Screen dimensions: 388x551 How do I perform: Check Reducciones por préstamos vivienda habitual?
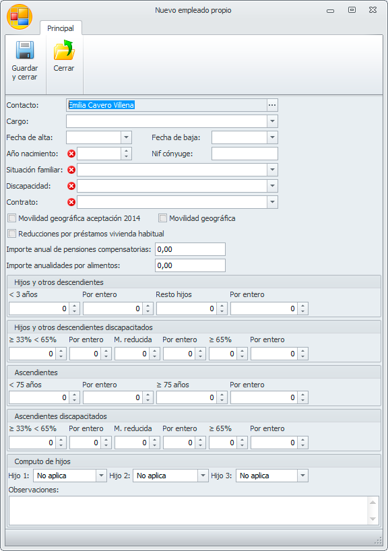tap(12, 234)
